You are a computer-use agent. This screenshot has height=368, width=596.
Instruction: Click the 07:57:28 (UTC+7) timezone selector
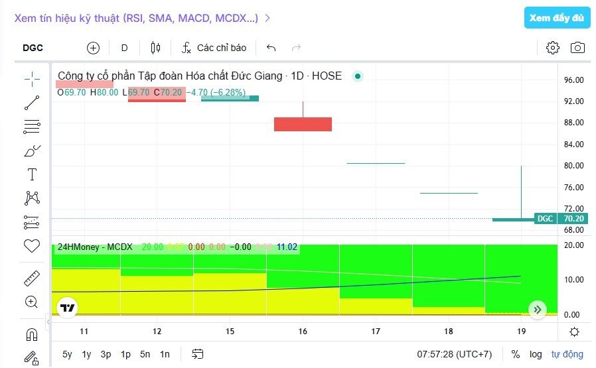(454, 354)
